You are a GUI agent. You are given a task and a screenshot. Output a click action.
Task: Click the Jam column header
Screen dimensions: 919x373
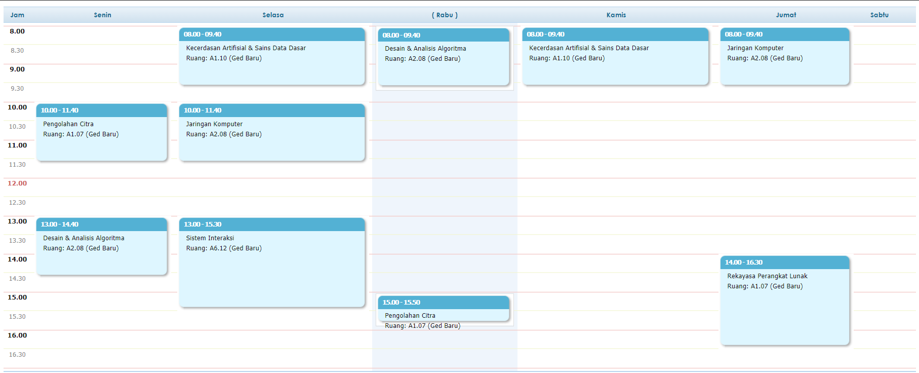[17, 15]
